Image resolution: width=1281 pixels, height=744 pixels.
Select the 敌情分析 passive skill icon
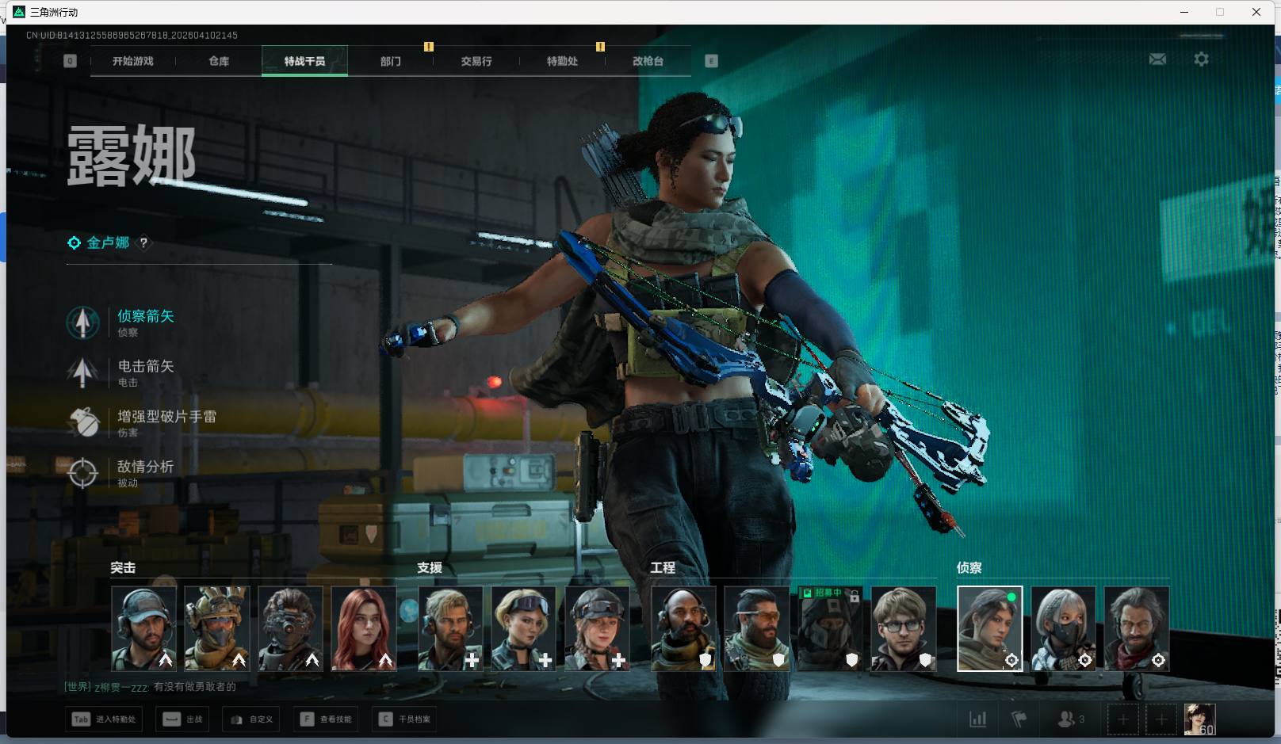82,473
